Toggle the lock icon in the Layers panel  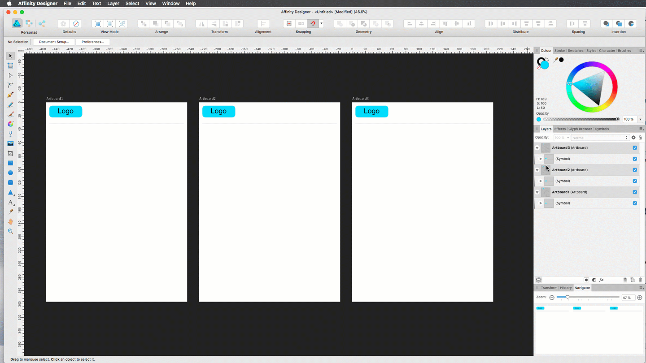tap(640, 137)
